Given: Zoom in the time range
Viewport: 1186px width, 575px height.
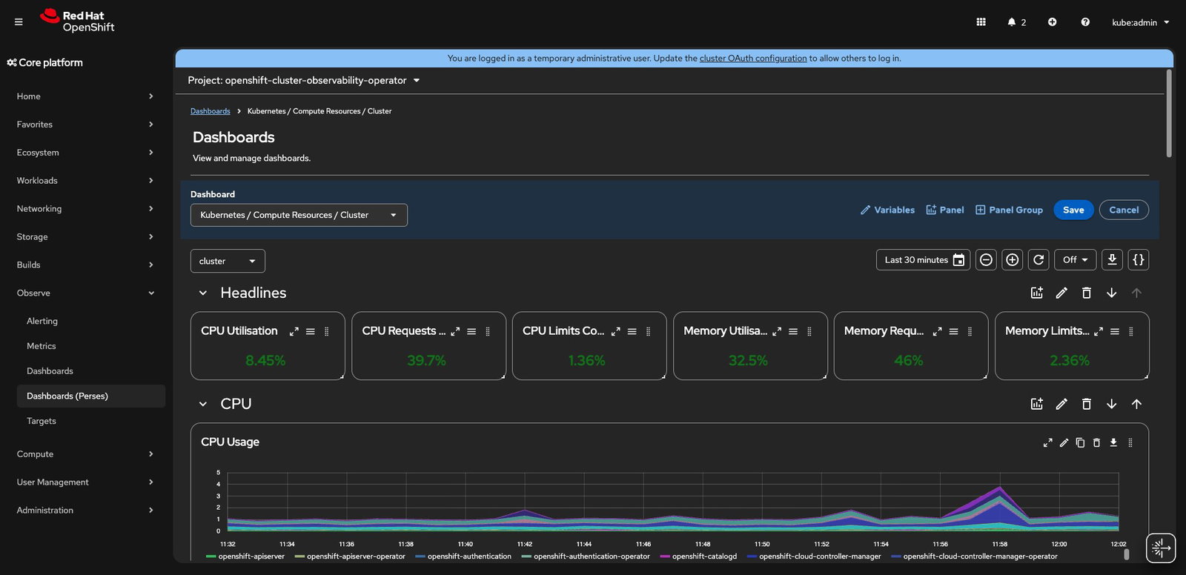Looking at the screenshot, I should (x=1012, y=260).
